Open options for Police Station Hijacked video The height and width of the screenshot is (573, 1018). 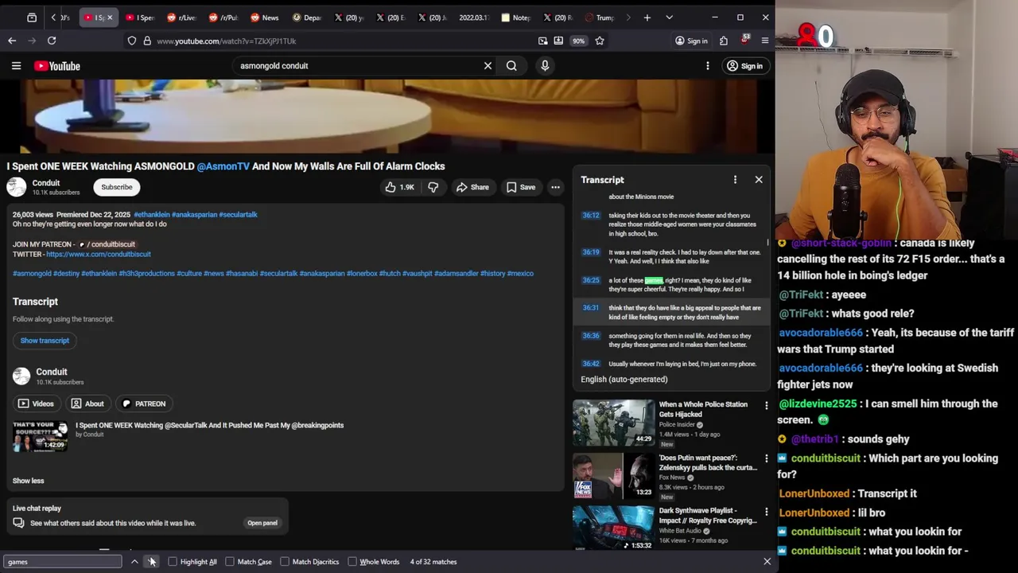point(766,406)
